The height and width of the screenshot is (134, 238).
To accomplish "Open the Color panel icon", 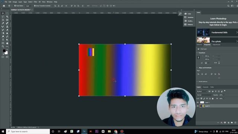I will coord(186,14).
